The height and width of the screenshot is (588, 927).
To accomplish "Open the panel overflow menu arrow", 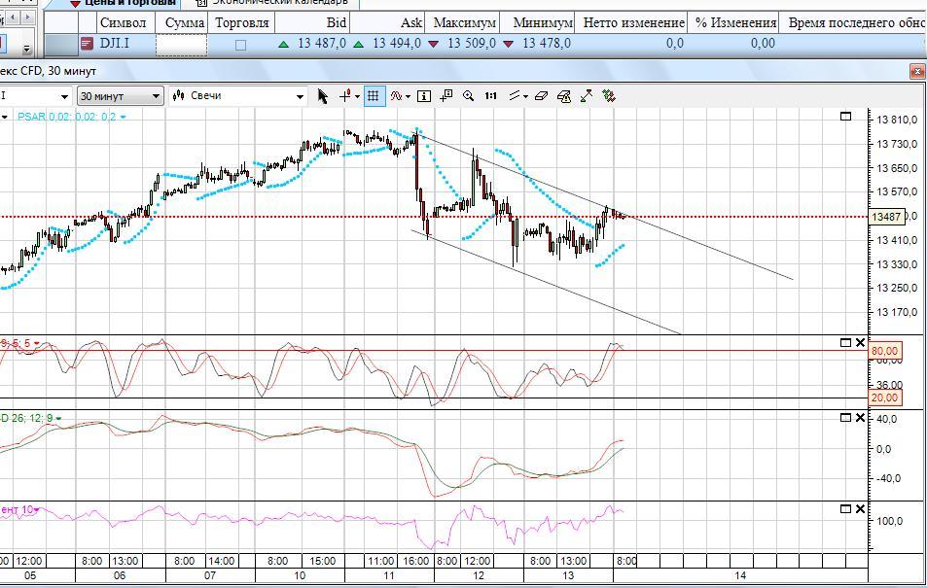I will (x=26, y=49).
